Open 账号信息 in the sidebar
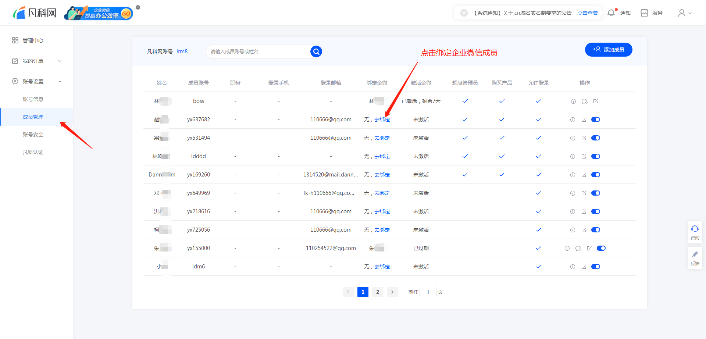Image resolution: width=706 pixels, height=339 pixels. coord(33,99)
